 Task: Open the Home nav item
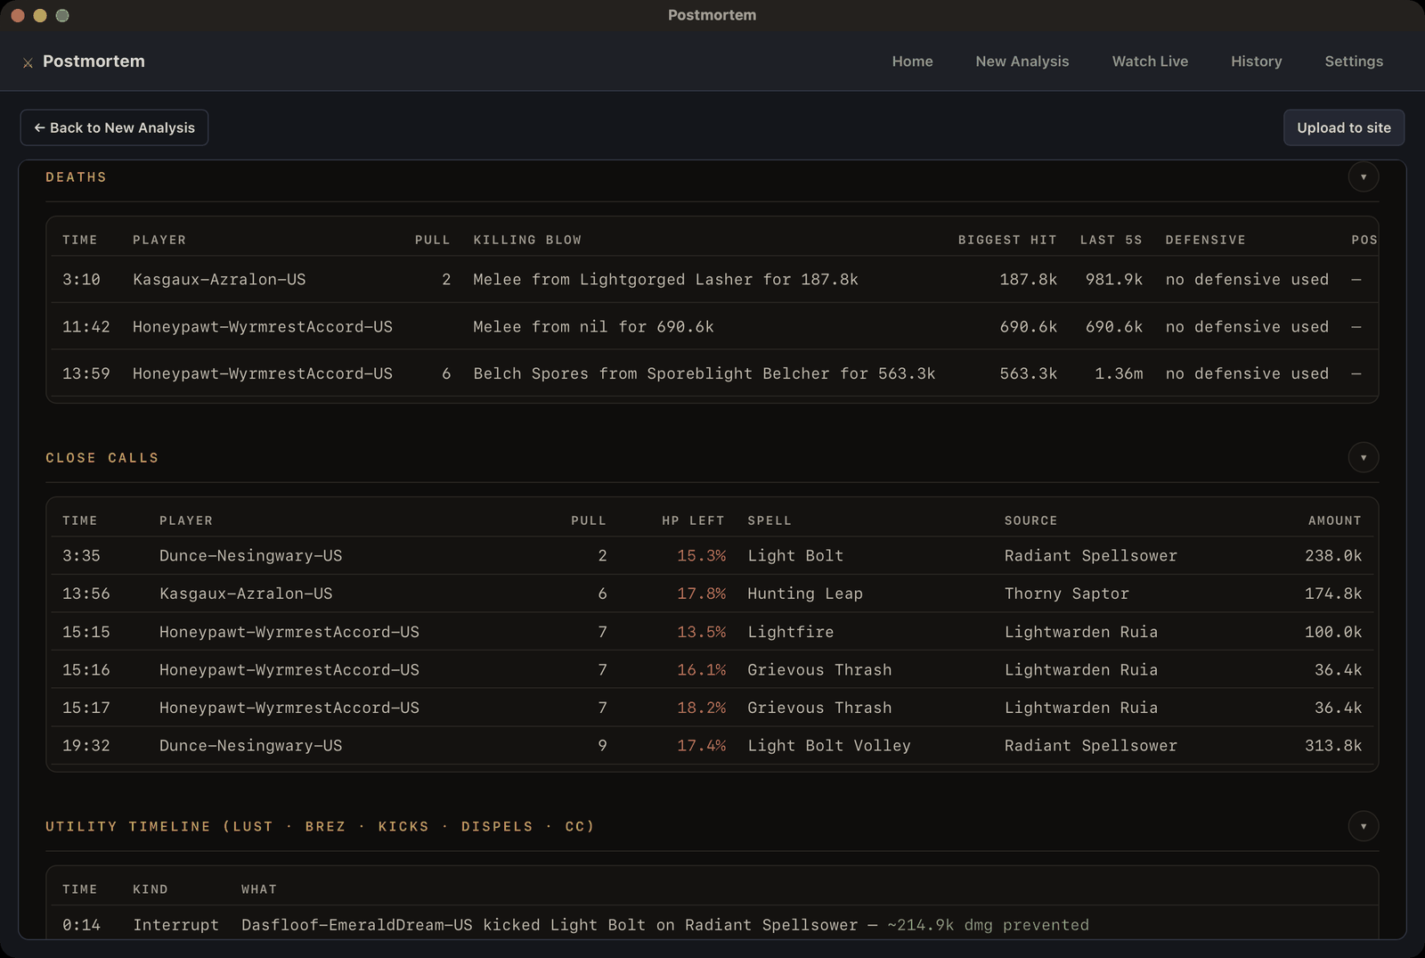[x=912, y=61]
